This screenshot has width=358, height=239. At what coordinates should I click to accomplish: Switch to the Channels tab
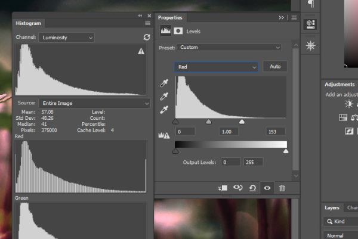coord(352,208)
